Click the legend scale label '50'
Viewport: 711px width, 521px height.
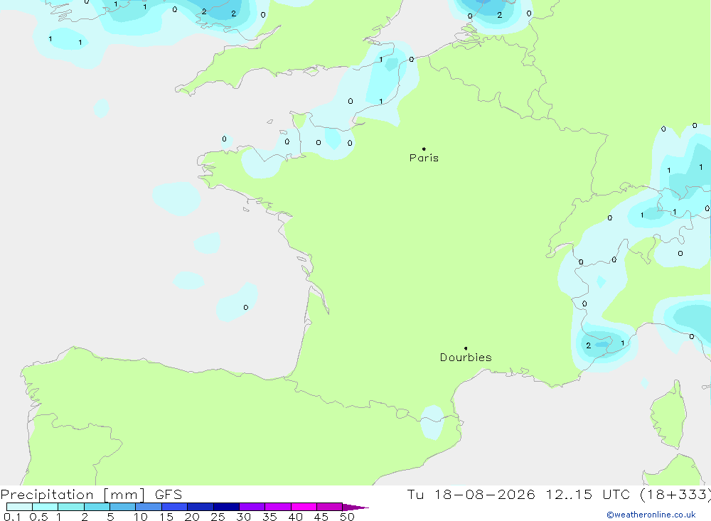pyautogui.click(x=348, y=517)
